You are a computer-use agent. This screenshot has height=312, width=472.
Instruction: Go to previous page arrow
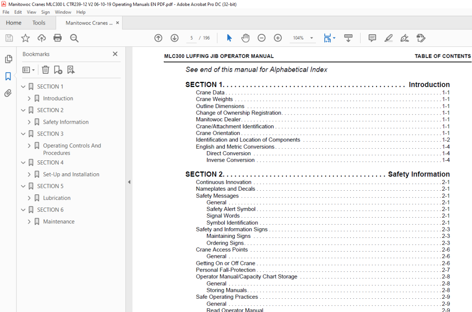click(x=158, y=38)
